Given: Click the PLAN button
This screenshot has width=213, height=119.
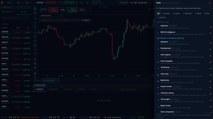Looking at the screenshot, I should click(82, 10).
